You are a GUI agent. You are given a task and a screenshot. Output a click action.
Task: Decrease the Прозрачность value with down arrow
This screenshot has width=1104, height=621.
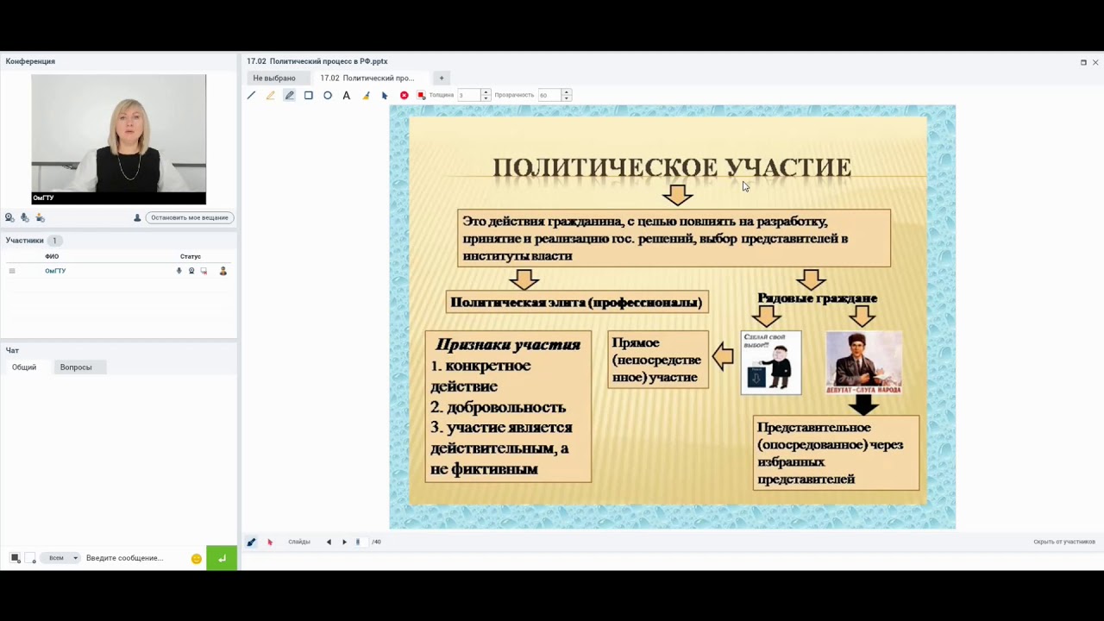pyautogui.click(x=566, y=98)
